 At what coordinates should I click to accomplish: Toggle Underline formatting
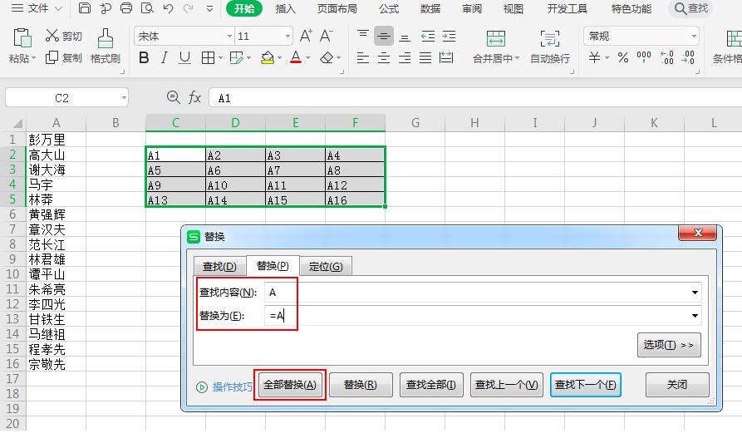click(184, 58)
